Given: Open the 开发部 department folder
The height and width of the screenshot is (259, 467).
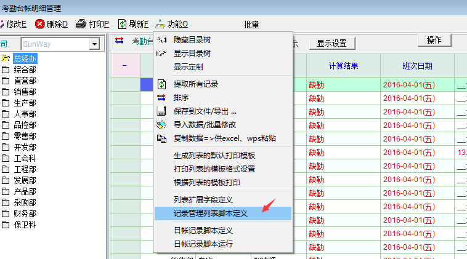Looking at the screenshot, I should [x=25, y=147].
